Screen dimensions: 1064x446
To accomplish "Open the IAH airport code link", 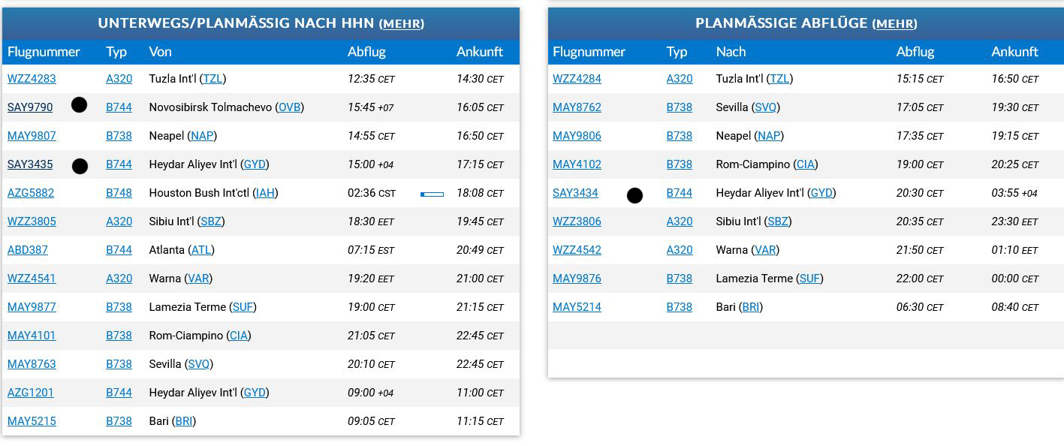I will click(265, 193).
